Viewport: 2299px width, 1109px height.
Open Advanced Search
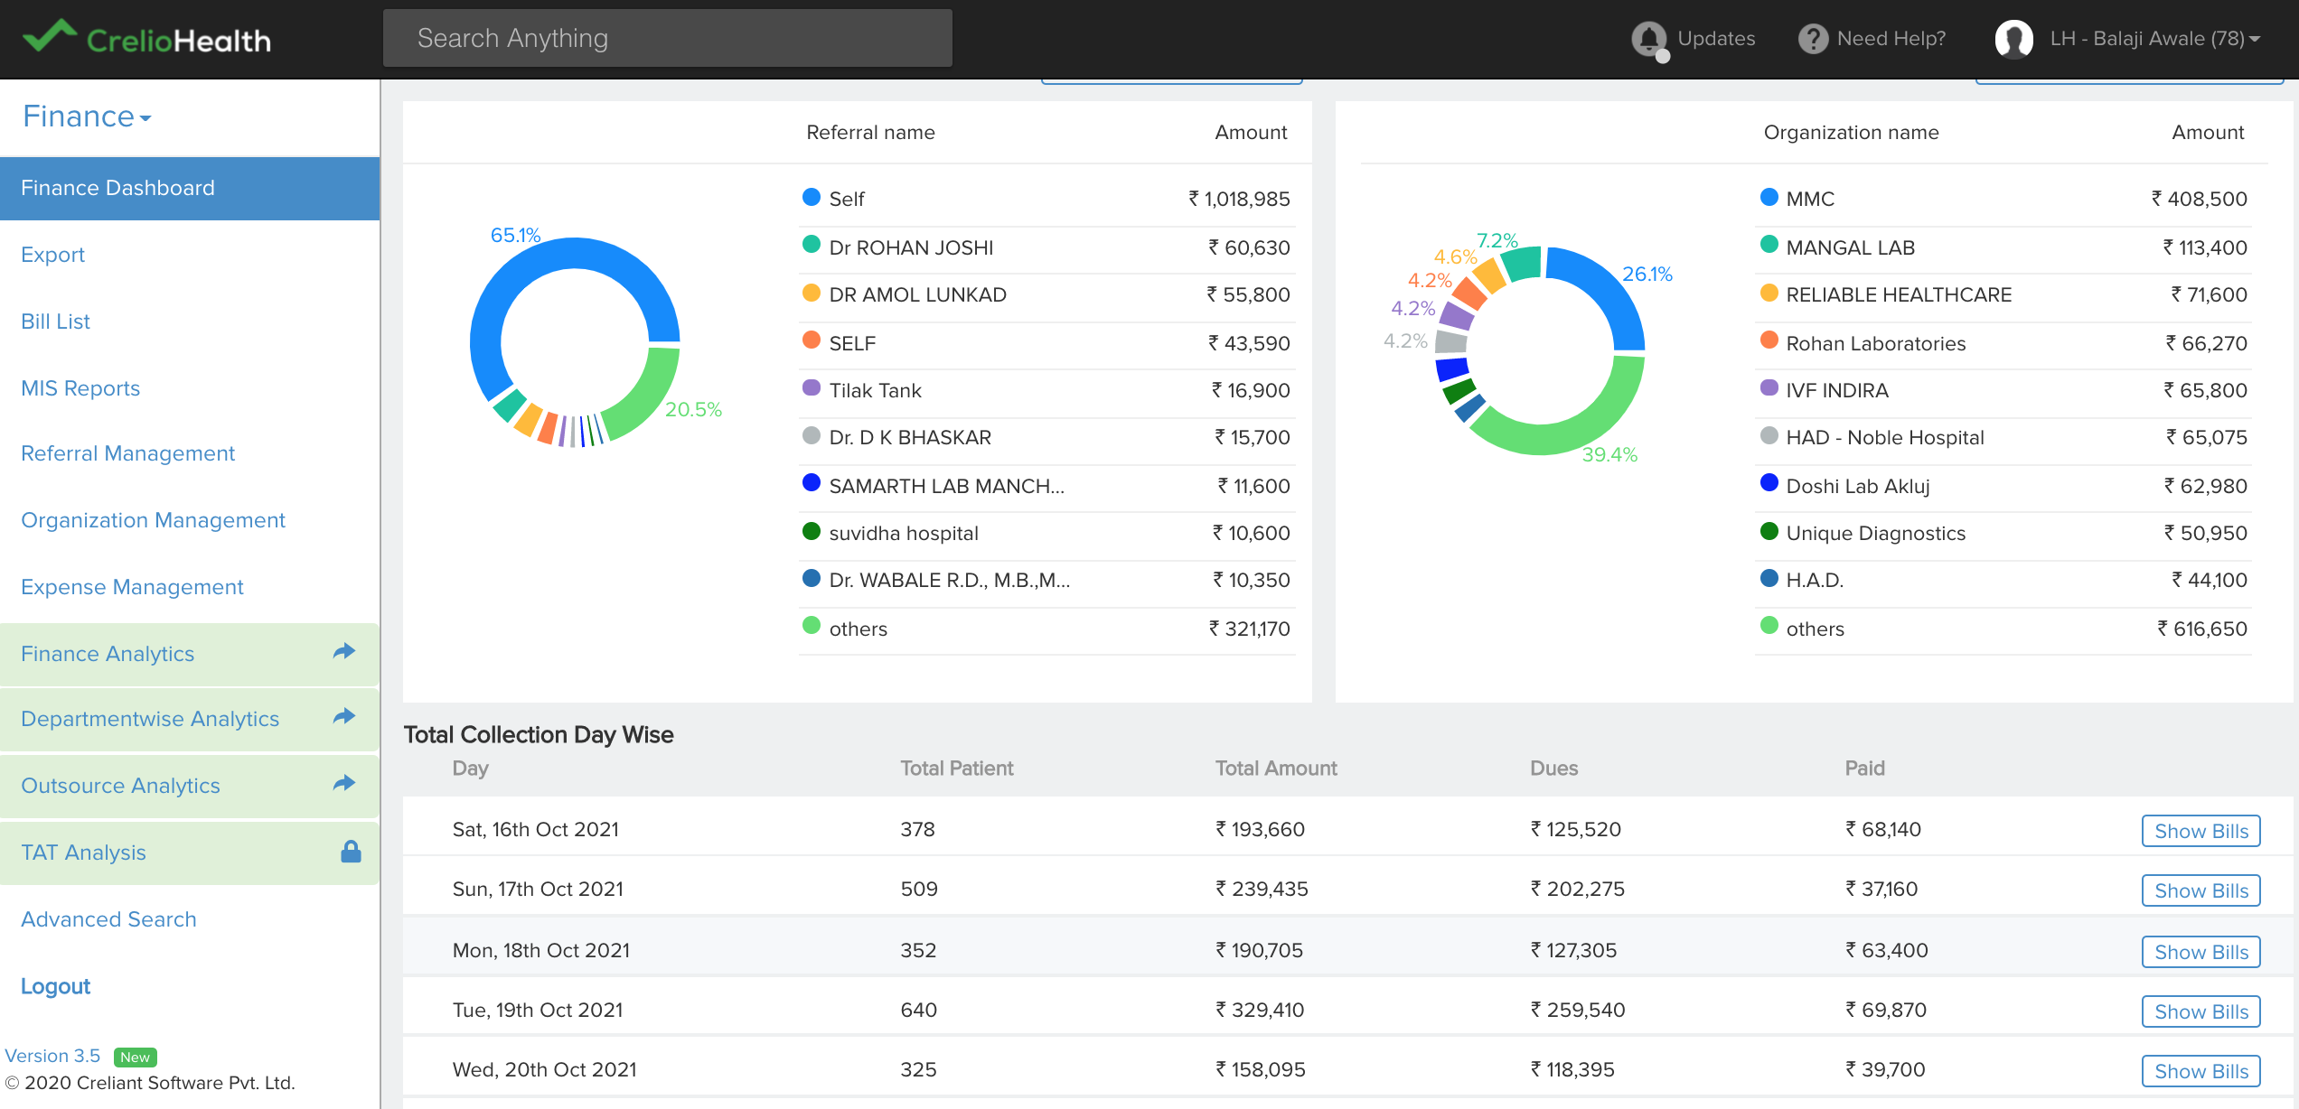click(108, 919)
